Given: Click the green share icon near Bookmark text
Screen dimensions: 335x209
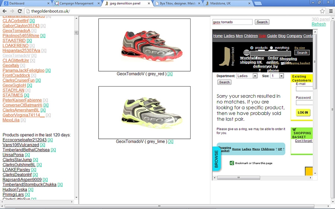Looking at the screenshot, I should pos(232,163).
